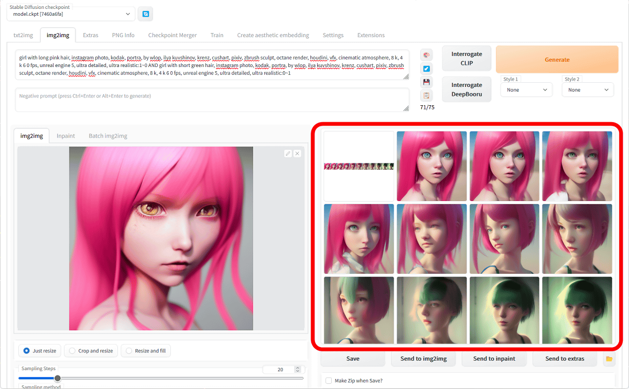Refresh the Stable Diffusion checkpoint list
This screenshot has width=629, height=389.
pos(145,14)
